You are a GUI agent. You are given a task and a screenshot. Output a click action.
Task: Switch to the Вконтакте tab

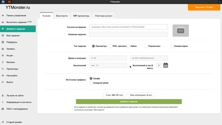click(x=62, y=16)
